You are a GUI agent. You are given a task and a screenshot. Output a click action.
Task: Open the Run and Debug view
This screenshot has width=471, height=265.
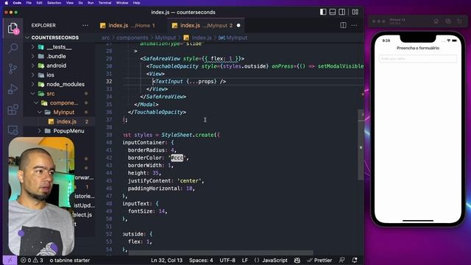coord(13,89)
